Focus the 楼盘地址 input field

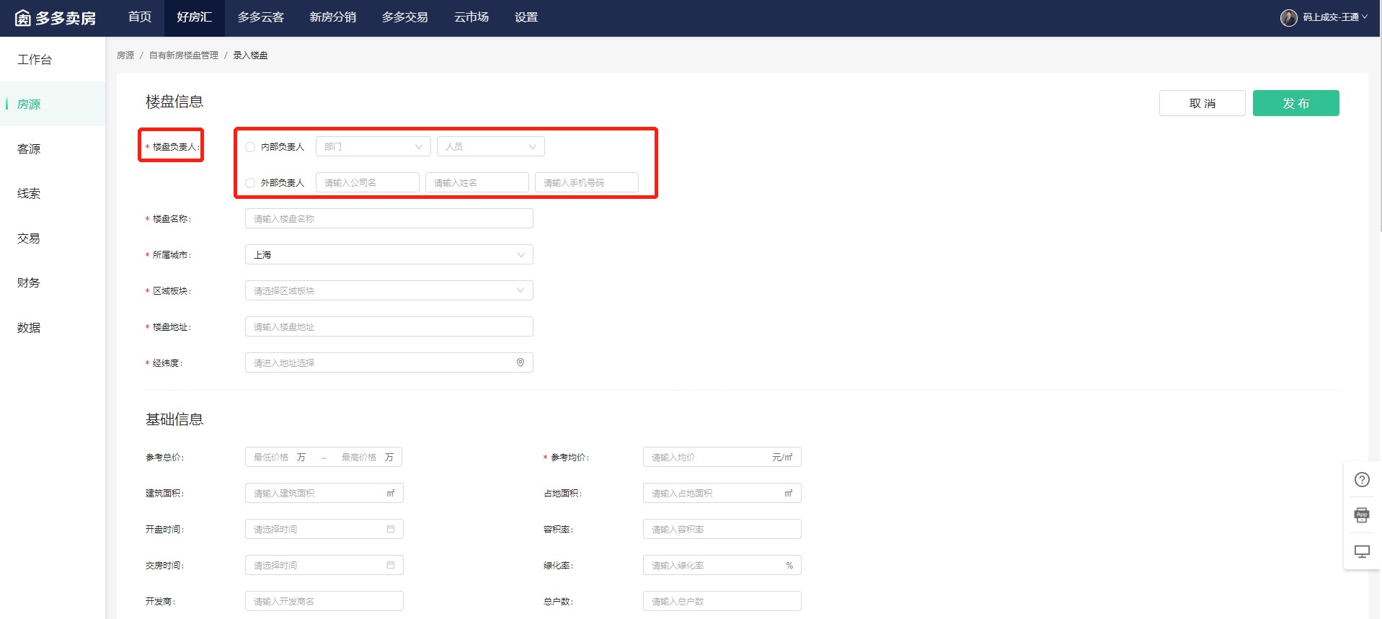[389, 326]
